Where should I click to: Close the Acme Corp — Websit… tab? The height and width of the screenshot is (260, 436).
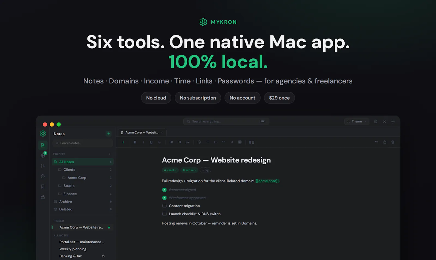(x=162, y=133)
